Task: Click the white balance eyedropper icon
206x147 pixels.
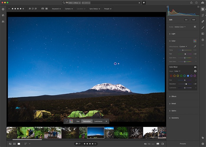Action: (x=195, y=46)
